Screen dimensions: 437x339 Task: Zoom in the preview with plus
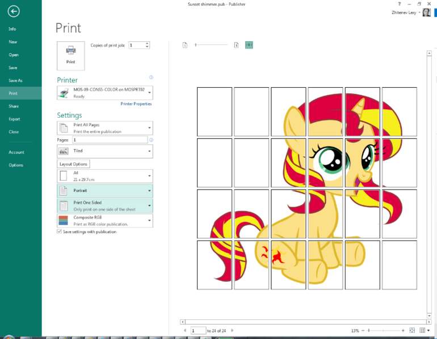403,331
